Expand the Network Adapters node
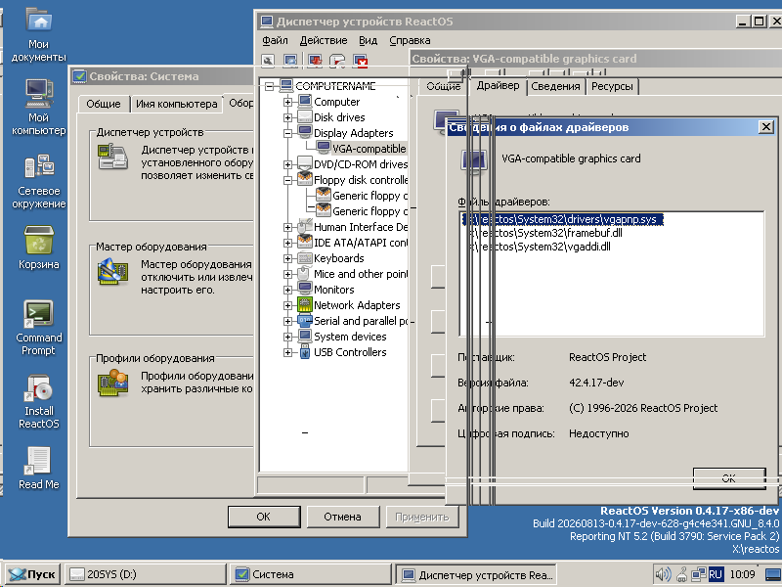This screenshot has height=587, width=782. [x=287, y=305]
